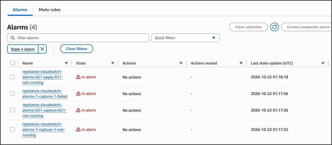
Task: Open the capture-1-failed alarm link
Action: click(x=45, y=94)
